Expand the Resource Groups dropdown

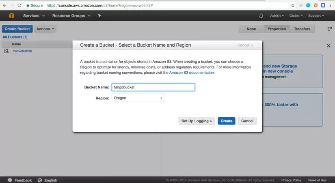pyautogui.click(x=71, y=15)
